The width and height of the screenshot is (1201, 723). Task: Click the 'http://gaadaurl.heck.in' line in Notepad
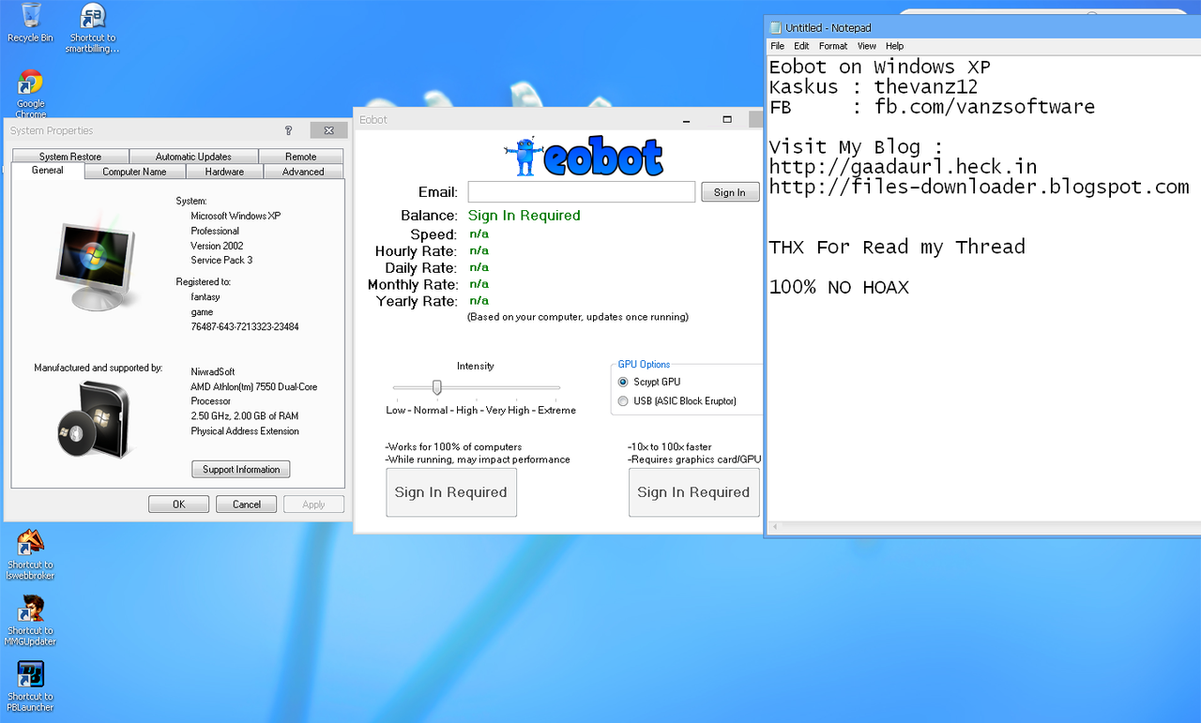(x=903, y=167)
